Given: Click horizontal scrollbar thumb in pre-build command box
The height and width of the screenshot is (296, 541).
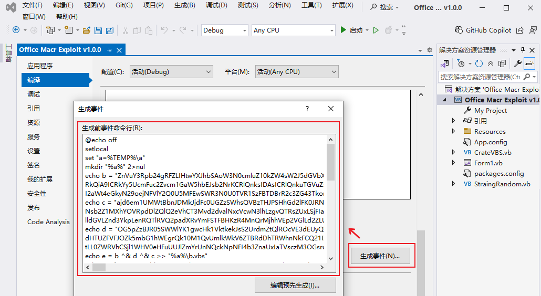Looking at the screenshot, I should click(x=99, y=267).
